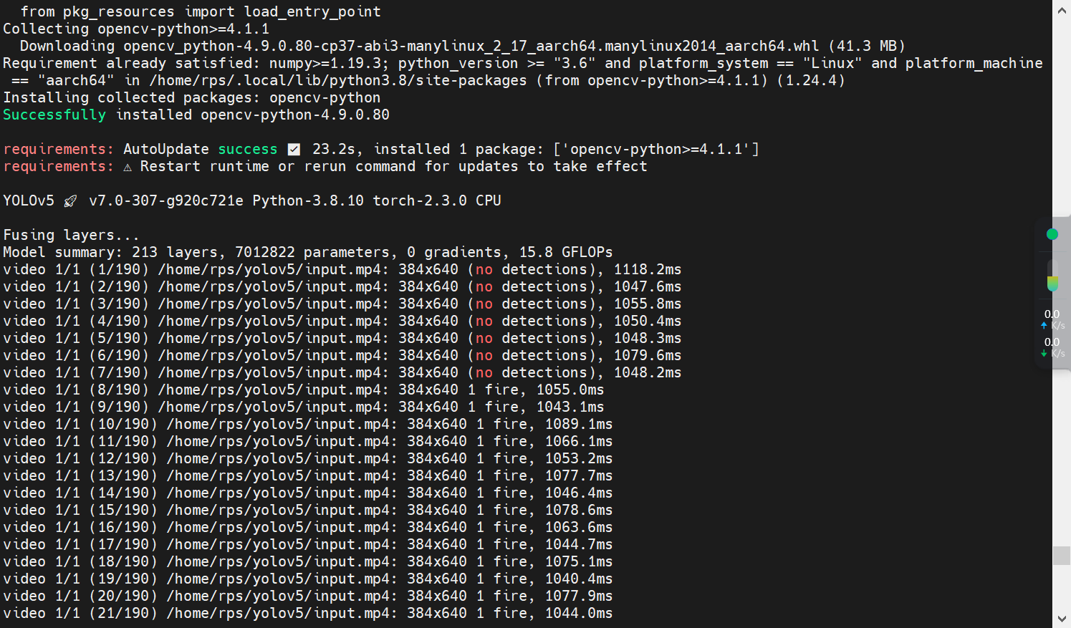Click the 'Model summary' line

click(307, 252)
